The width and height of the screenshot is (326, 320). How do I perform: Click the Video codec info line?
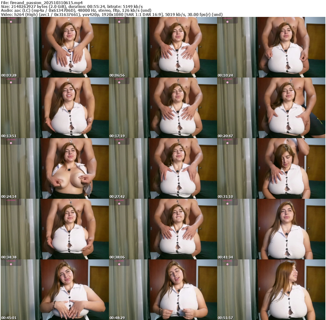111,14
